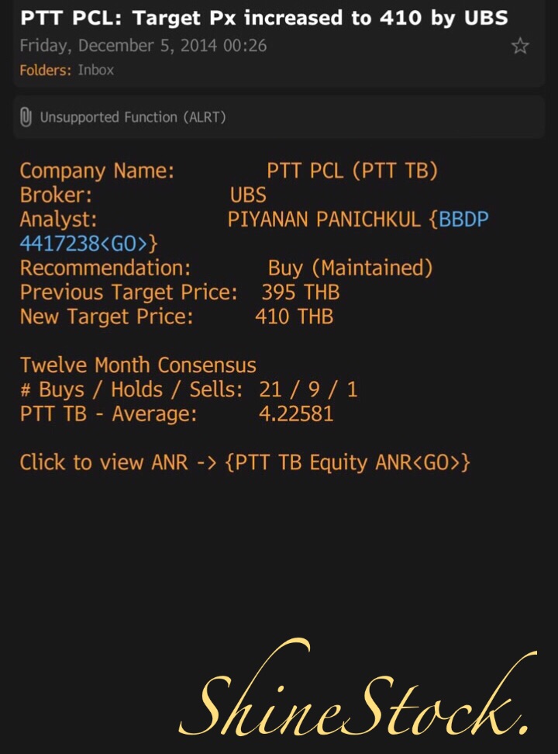
Task: Open the Unsupported Function (ALRT) attachment
Action: 133,118
